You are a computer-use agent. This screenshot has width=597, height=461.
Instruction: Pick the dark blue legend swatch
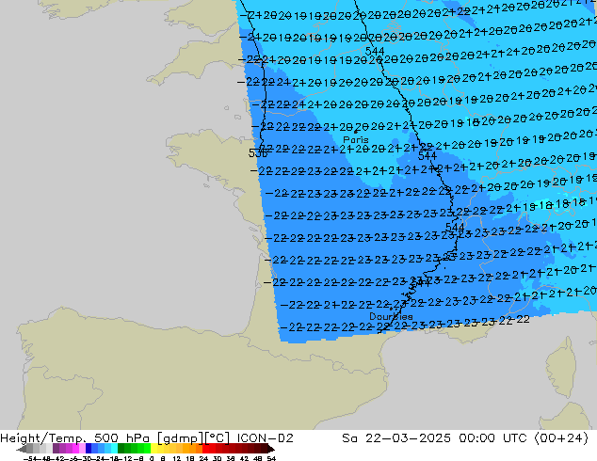[89, 449]
